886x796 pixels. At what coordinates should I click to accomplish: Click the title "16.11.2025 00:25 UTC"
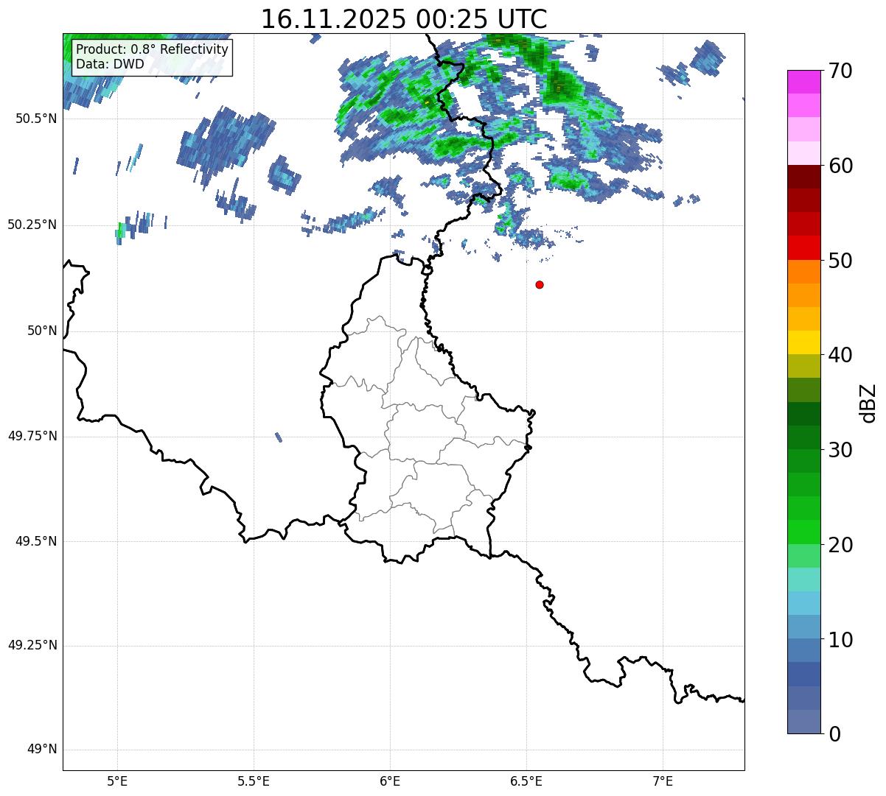tap(404, 18)
